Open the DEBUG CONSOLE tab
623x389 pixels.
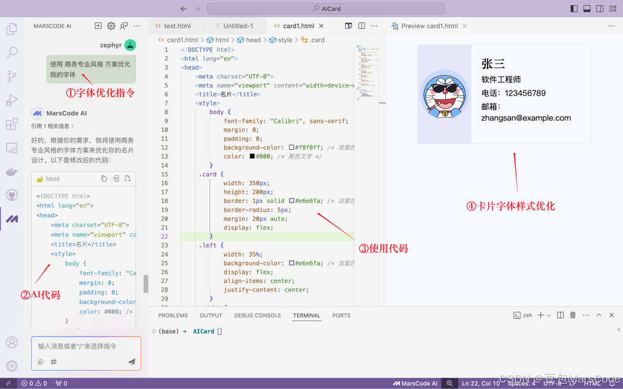(257, 316)
